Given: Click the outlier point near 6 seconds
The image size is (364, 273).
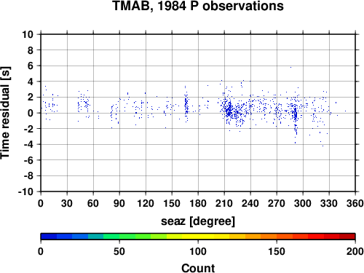Looking at the screenshot, I should coord(290,67).
